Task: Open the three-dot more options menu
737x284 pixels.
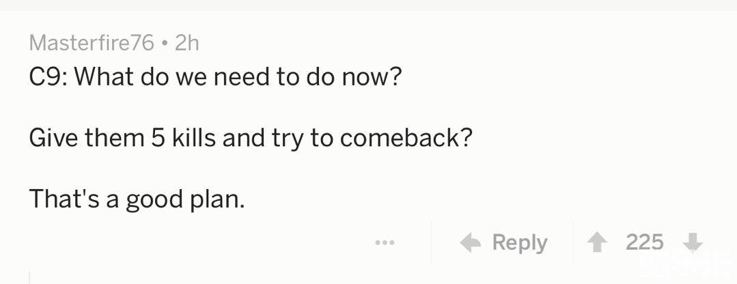Action: (x=385, y=242)
